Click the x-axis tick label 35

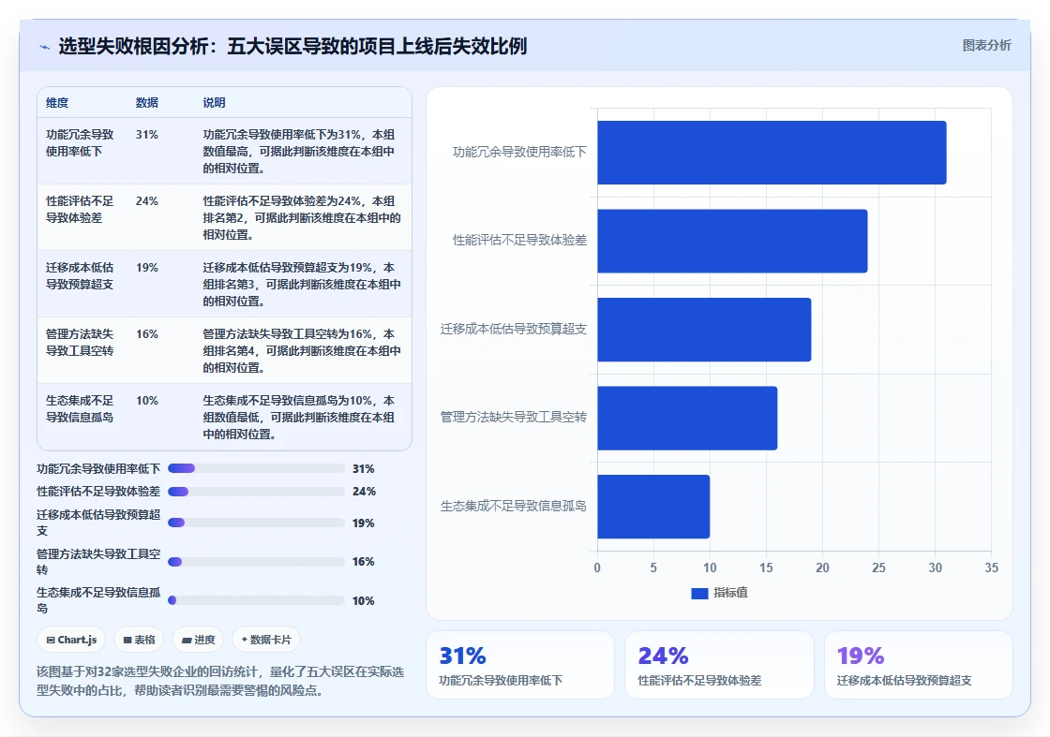[x=991, y=567]
